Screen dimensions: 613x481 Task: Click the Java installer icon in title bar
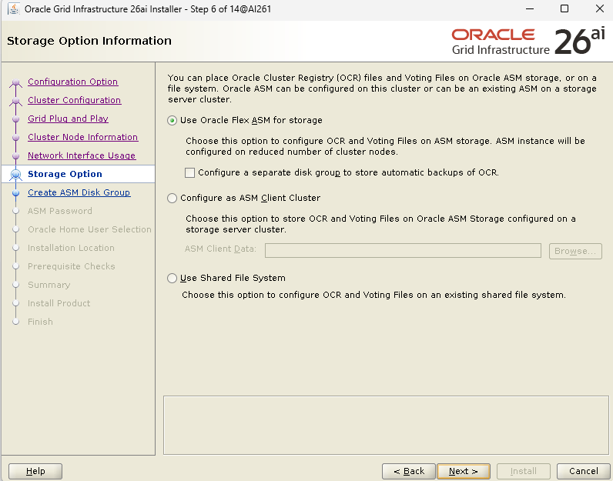pos(14,9)
